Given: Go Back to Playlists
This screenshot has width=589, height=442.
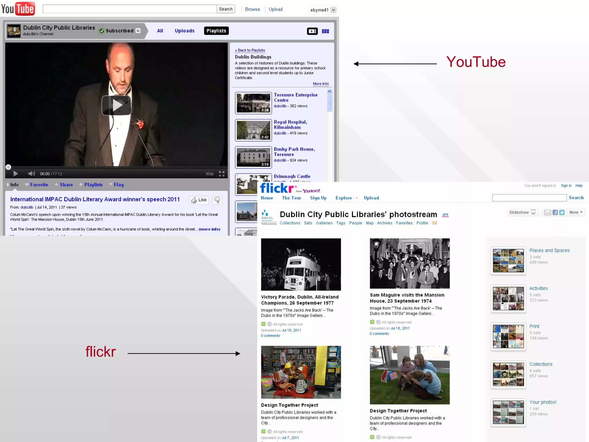Looking at the screenshot, I should point(250,50).
